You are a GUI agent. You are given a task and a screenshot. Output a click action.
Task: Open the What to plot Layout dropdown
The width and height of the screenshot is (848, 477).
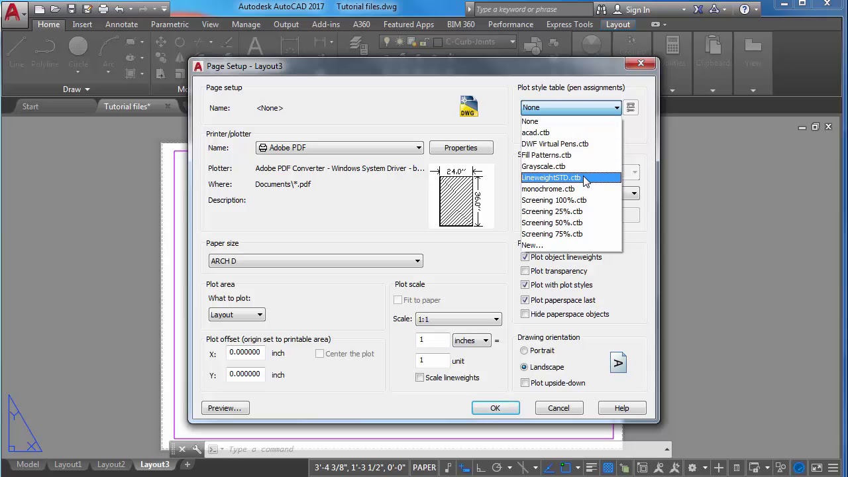click(237, 315)
